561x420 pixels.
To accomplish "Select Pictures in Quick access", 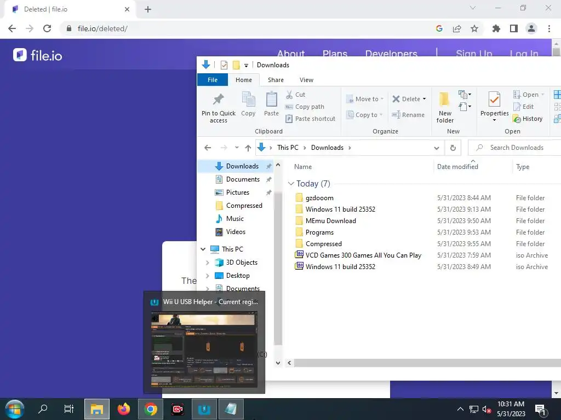I will point(237,192).
